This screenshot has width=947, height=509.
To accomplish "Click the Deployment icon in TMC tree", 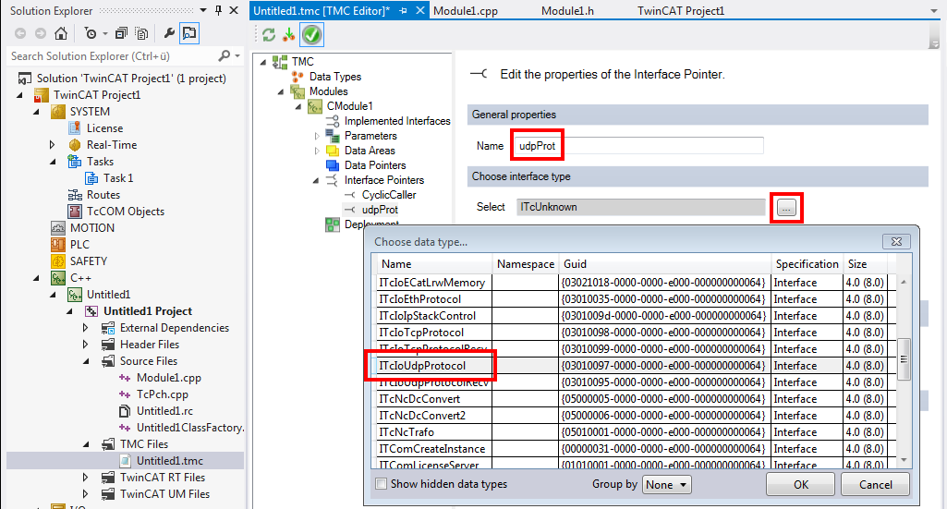I will pos(333,224).
